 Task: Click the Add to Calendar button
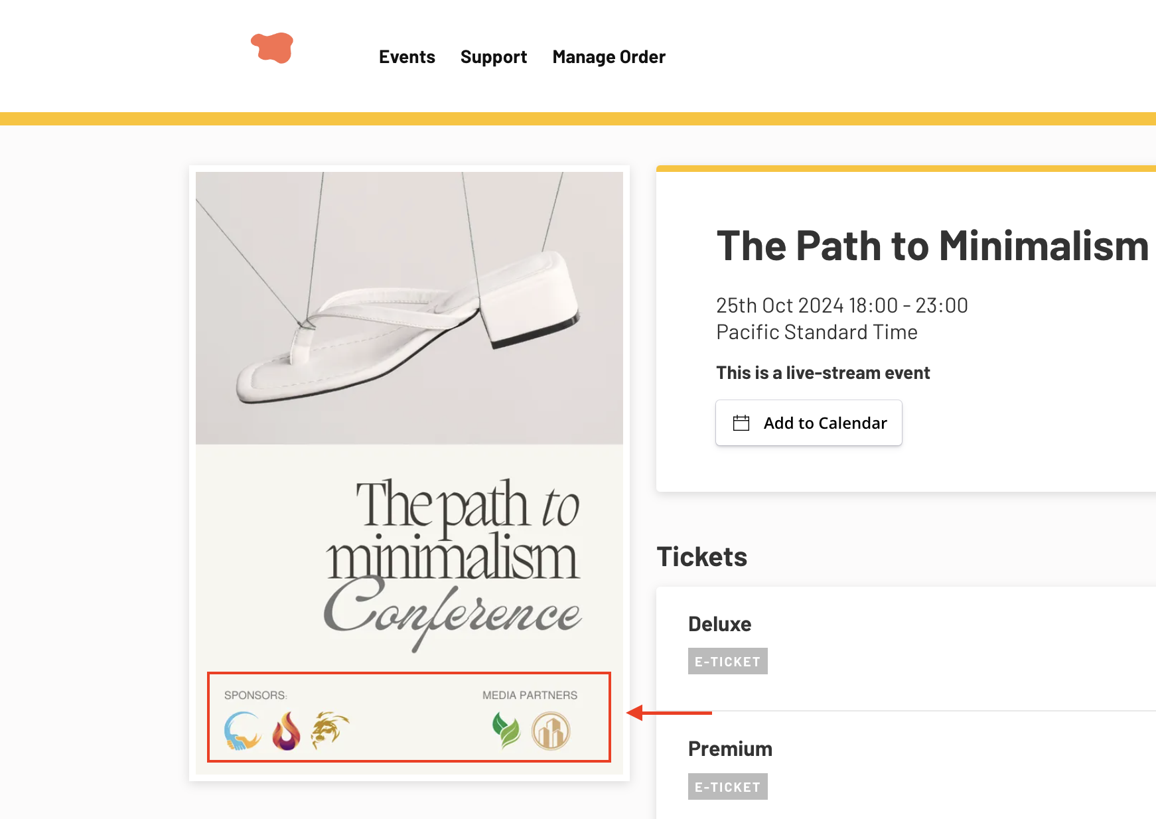[x=808, y=423]
